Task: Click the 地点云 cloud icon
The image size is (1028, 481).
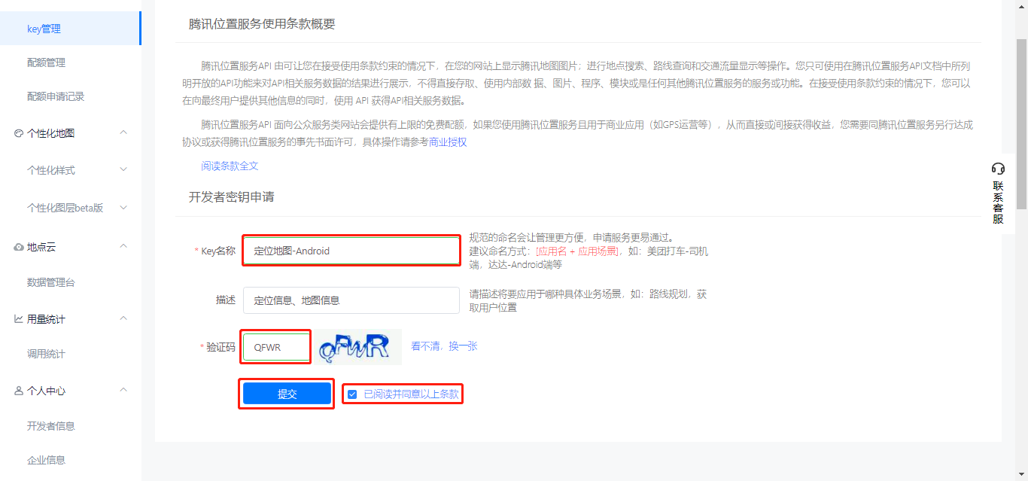Action: click(19, 247)
